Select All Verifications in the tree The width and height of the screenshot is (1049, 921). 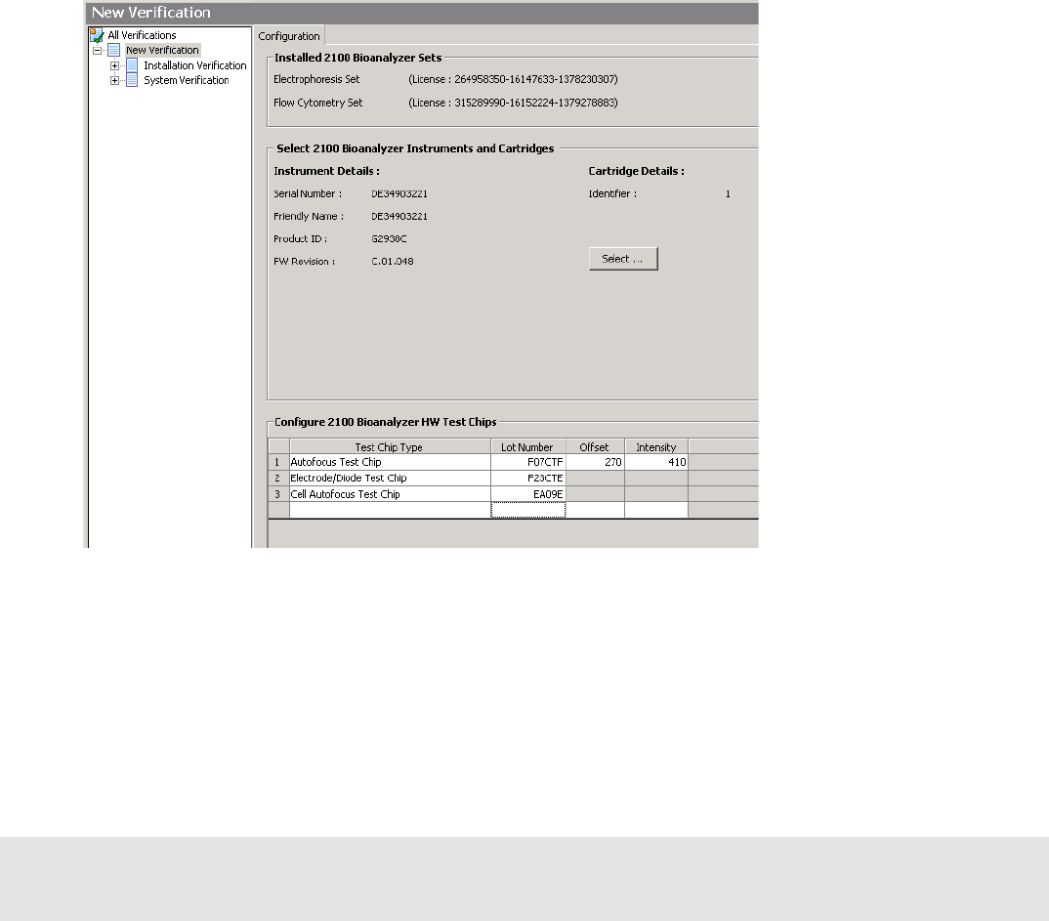(142, 35)
